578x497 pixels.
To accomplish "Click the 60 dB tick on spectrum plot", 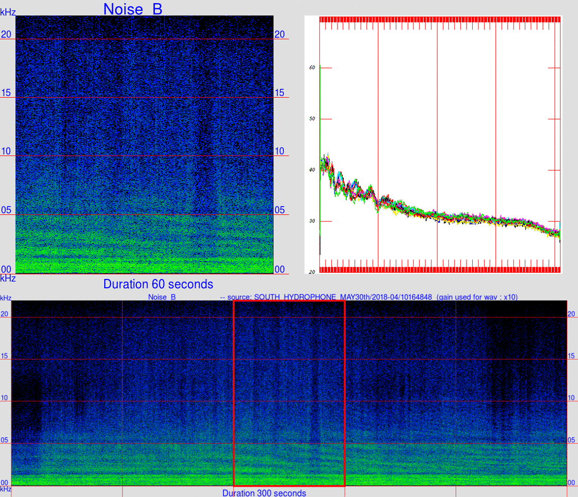I will coord(312,68).
